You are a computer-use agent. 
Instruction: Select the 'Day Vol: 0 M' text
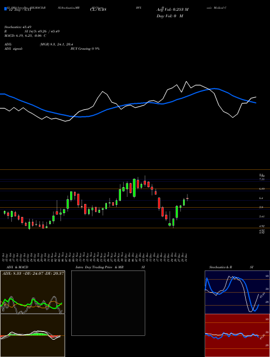[170, 16]
